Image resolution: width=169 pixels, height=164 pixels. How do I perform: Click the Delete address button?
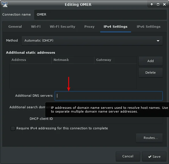pyautogui.click(x=151, y=73)
